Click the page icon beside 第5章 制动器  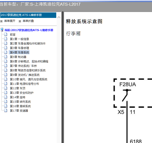point(6,57)
